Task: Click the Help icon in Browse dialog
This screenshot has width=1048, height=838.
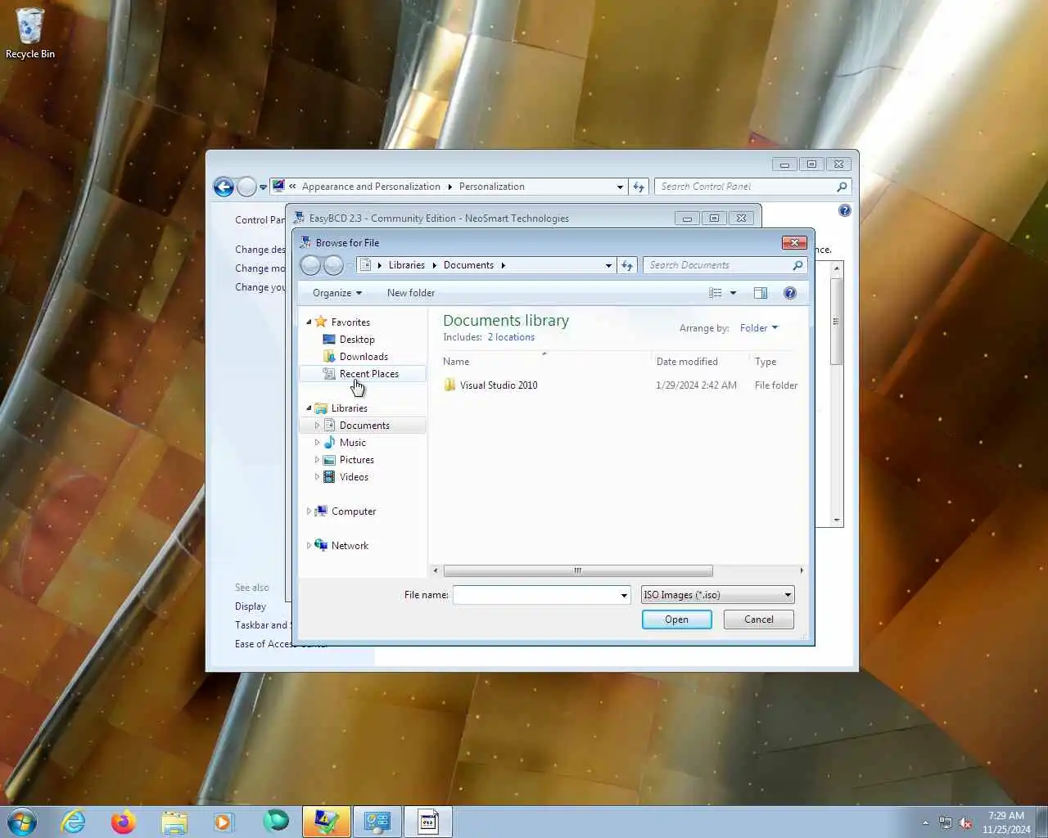Action: point(790,293)
